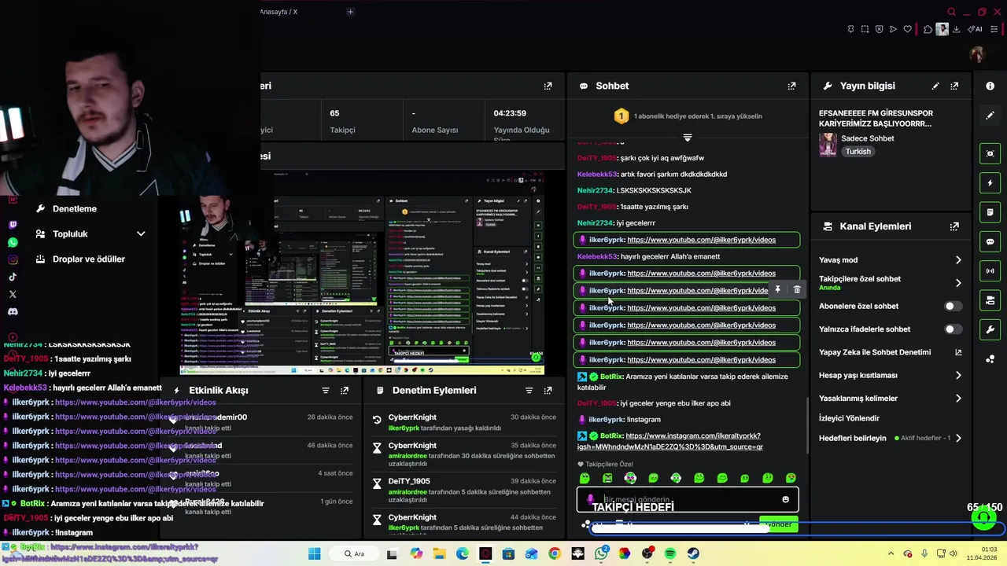Viewport: 1007px width, 566px height.
Task: Open BotRix Instagram link in chat
Action: pos(670,441)
